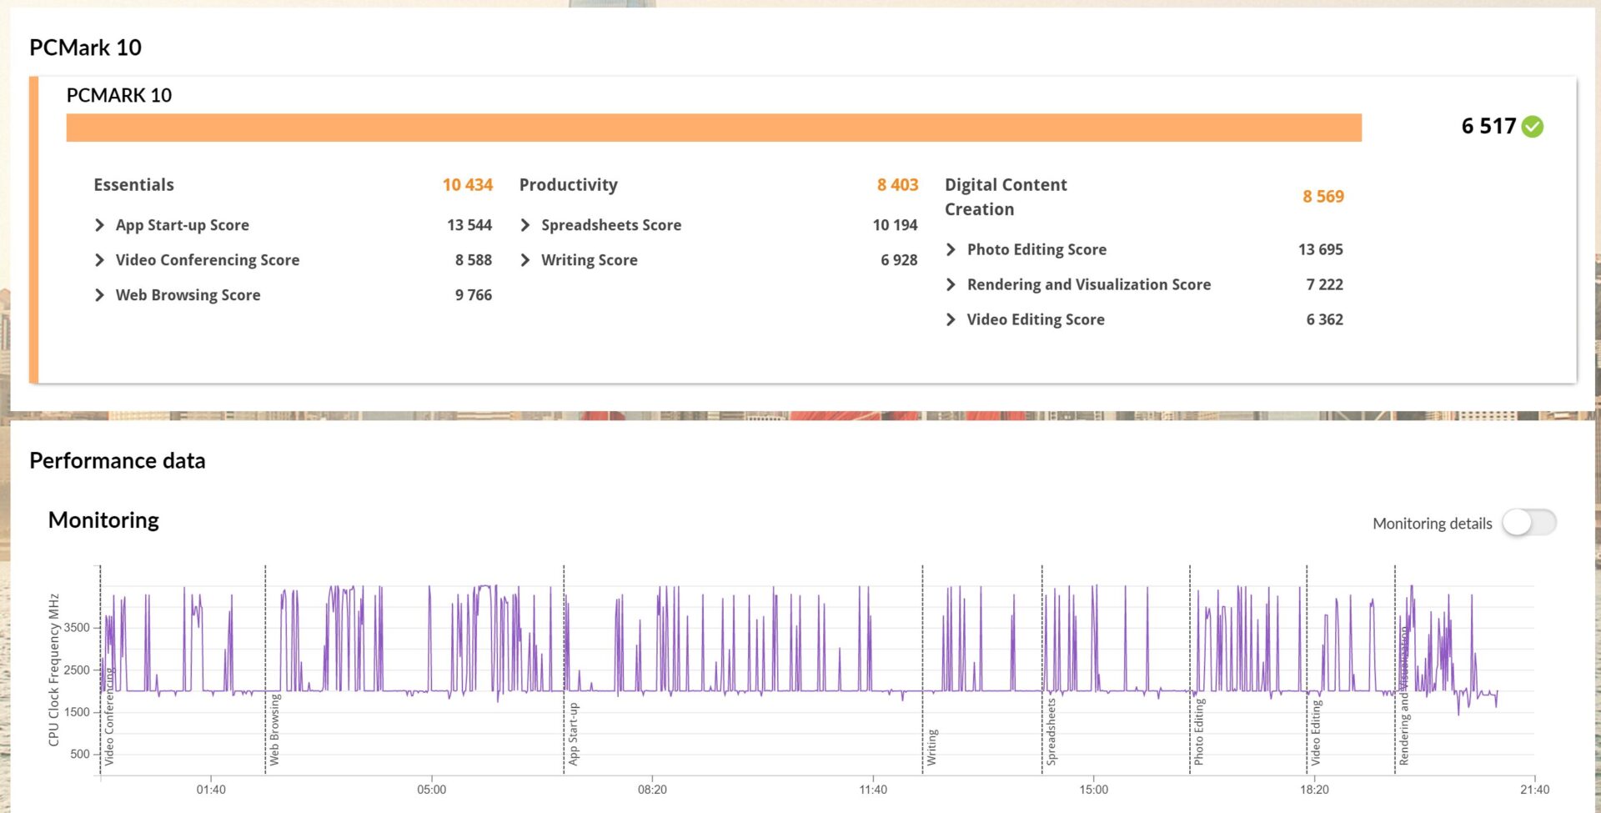The height and width of the screenshot is (813, 1601).
Task: Click the Photo Editing chart marker
Action: coord(1198,731)
